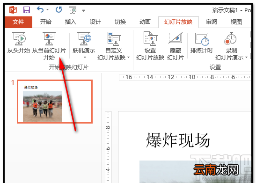Click the 爆炸现场 title text on the slide
This screenshot has height=183, width=256.
178,140
